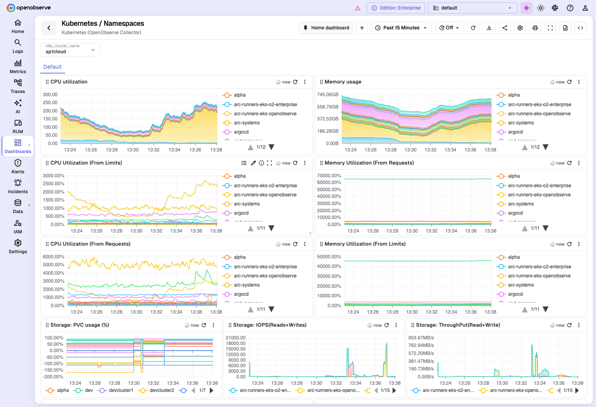Select the Default tab

click(52, 67)
